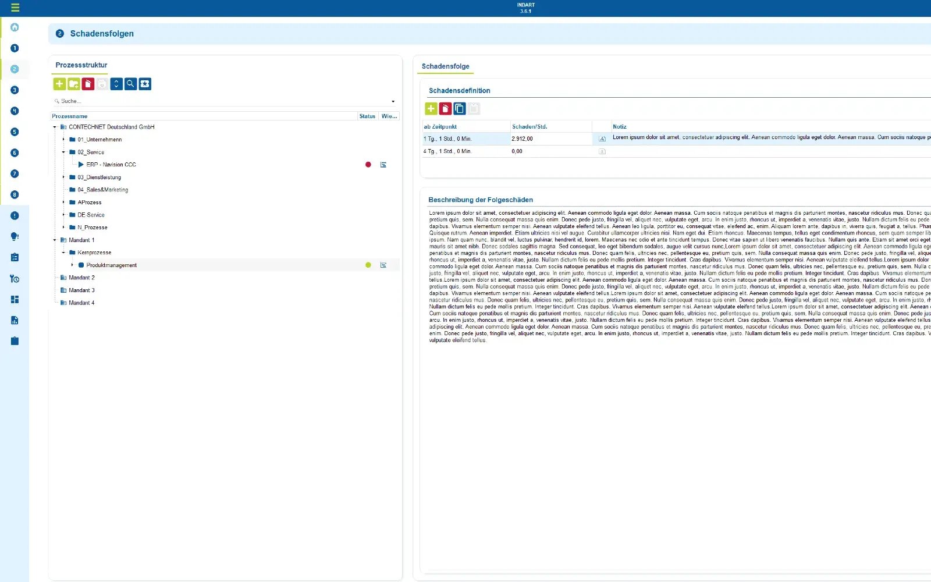931x582 pixels.
Task: Toggle the sidebar via the hamburger menu icon
Action: (15, 8)
